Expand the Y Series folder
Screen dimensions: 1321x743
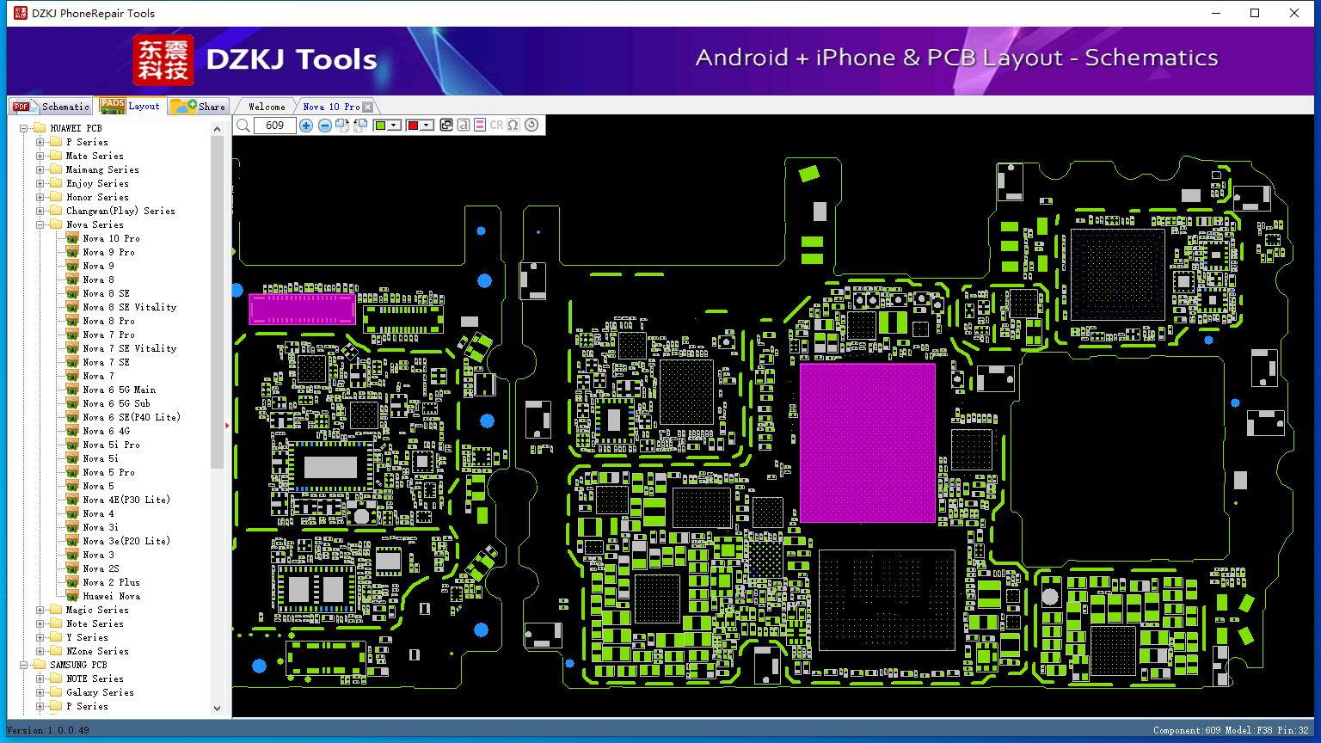[x=40, y=637]
